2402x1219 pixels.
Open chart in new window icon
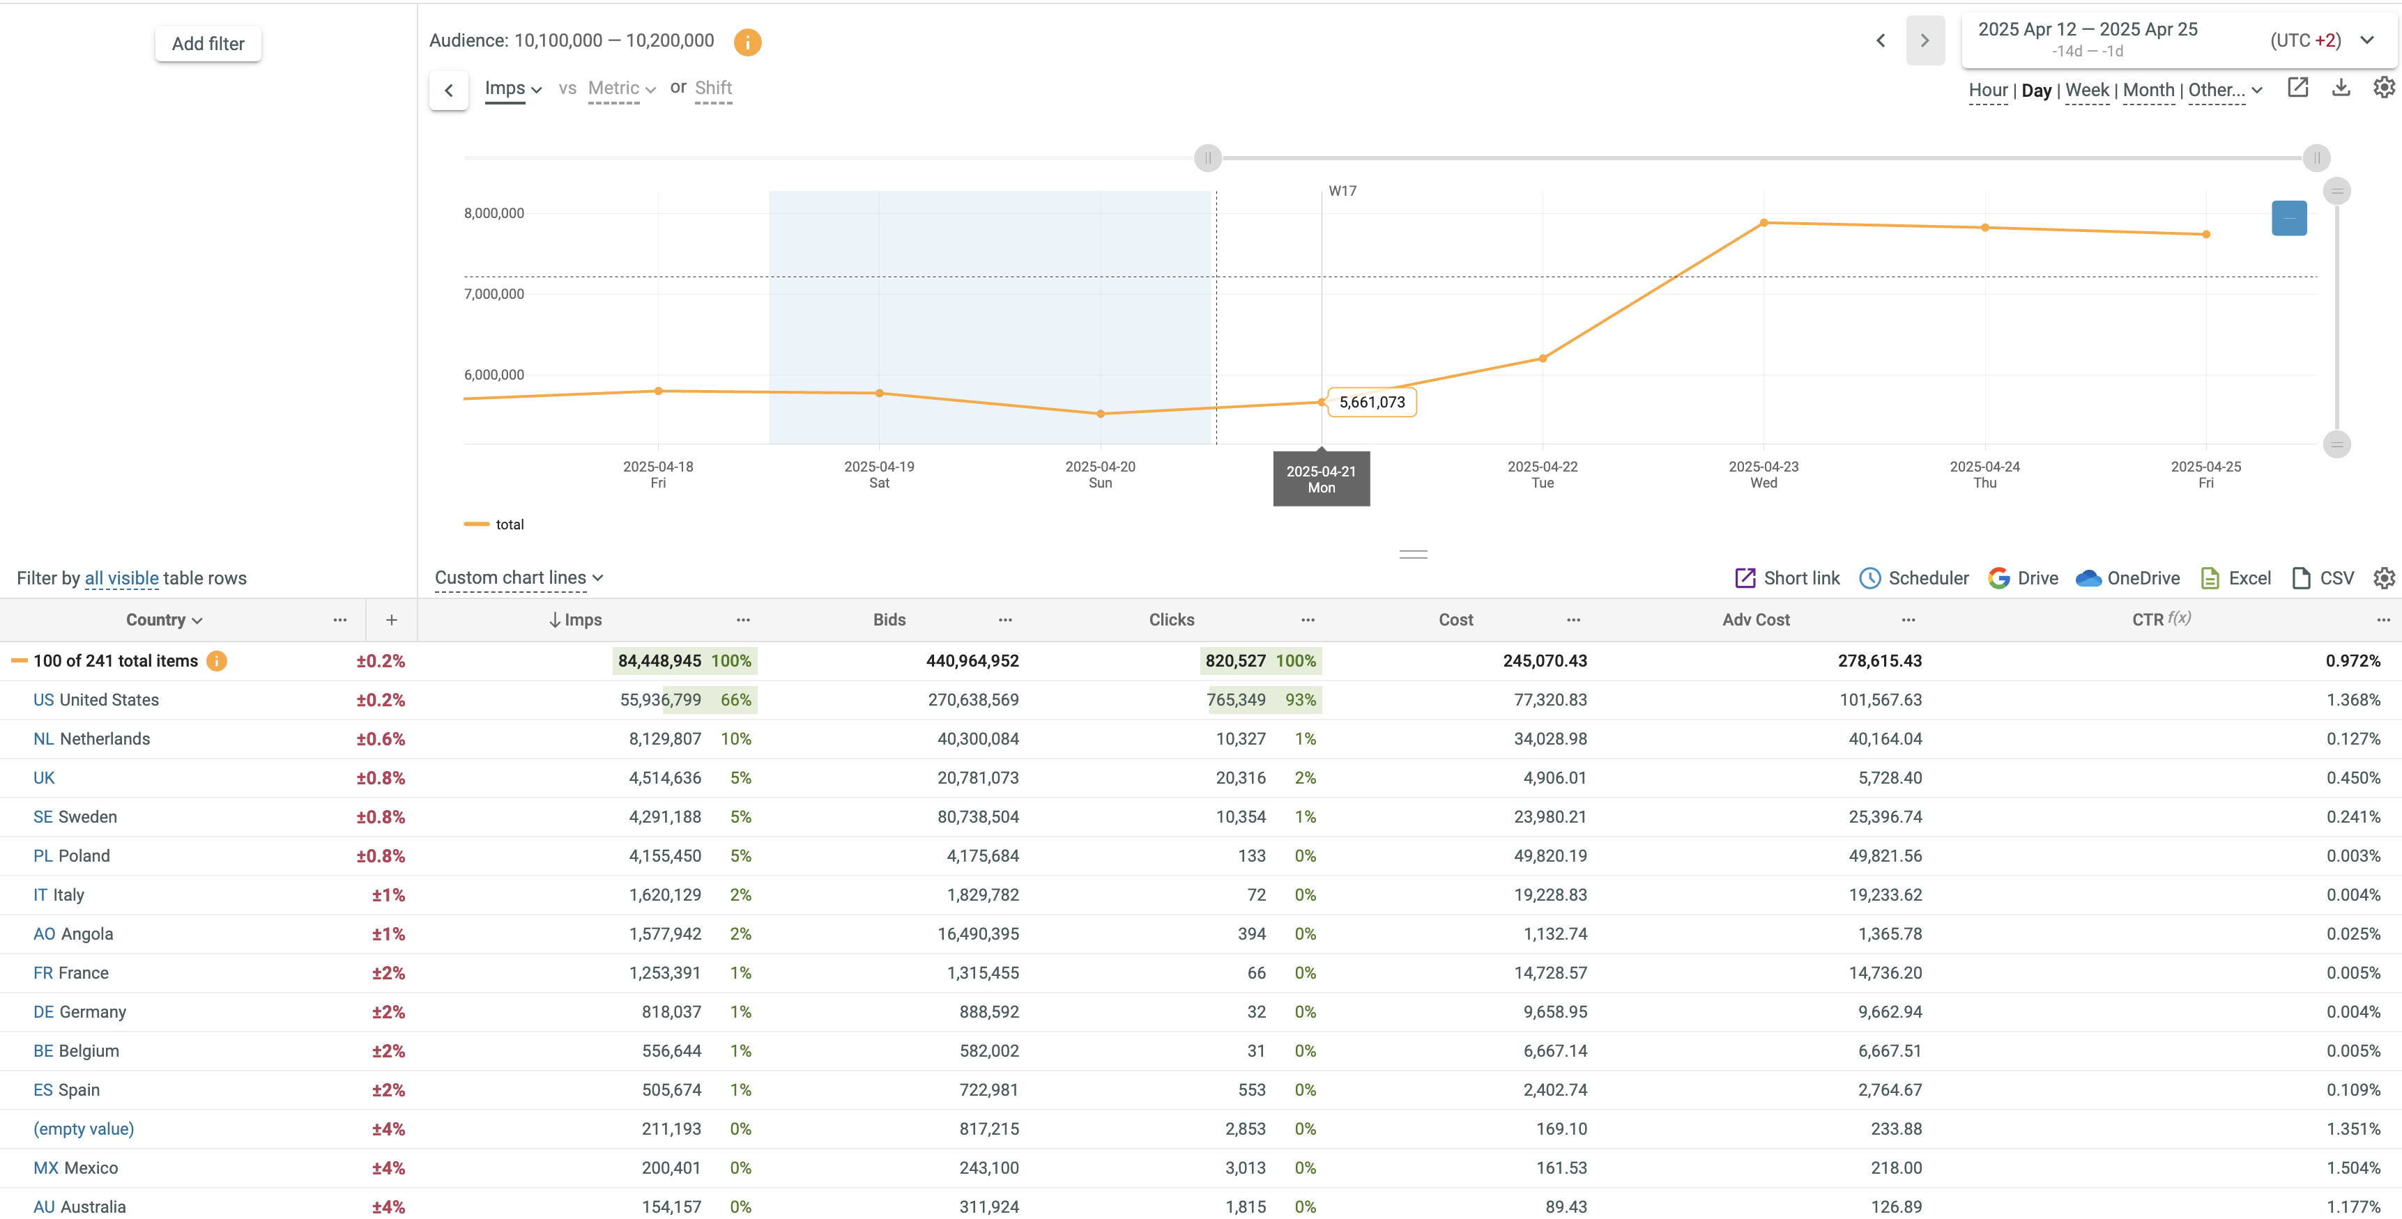pyautogui.click(x=2297, y=88)
